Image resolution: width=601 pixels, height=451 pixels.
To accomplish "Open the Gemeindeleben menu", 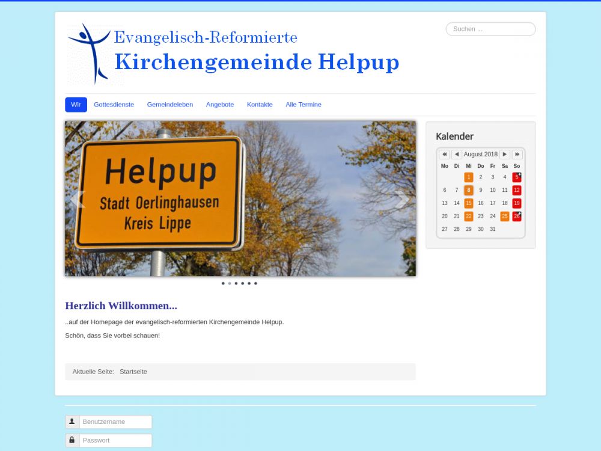I will [170, 105].
